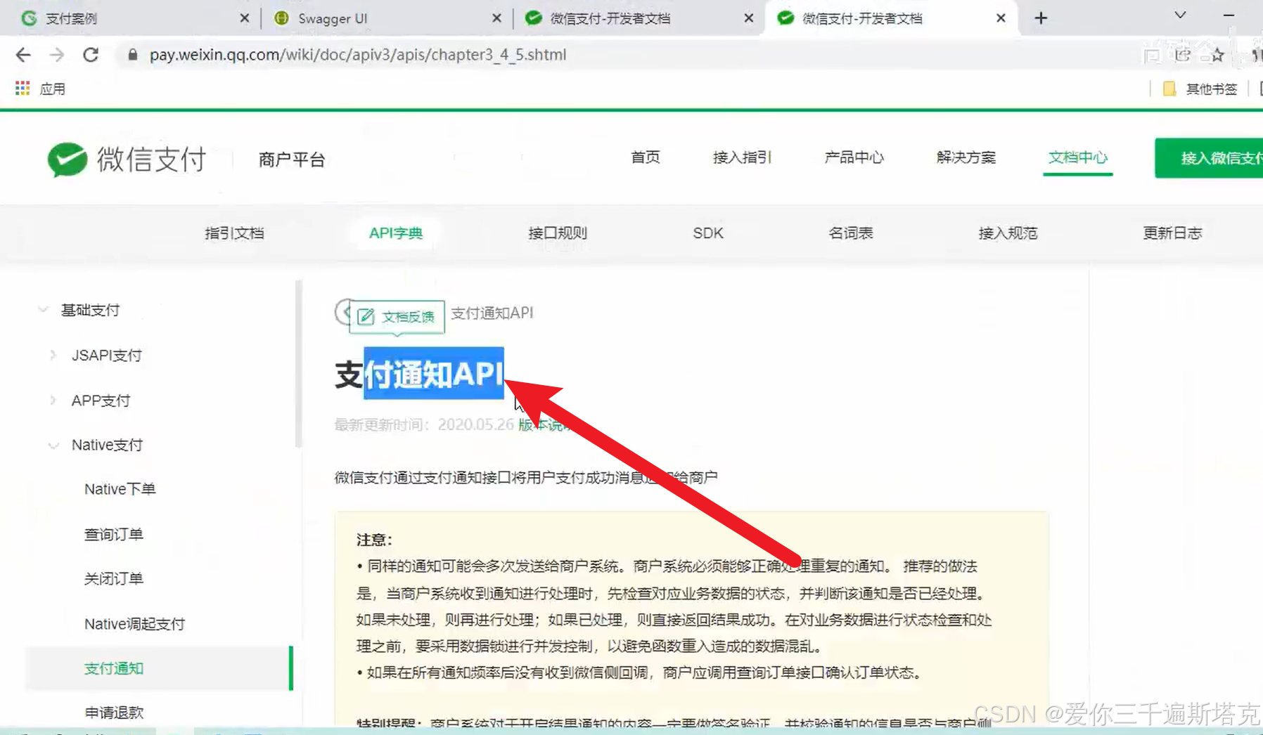The height and width of the screenshot is (735, 1263).
Task: Bookmark this page with star icon
Action: (1217, 55)
